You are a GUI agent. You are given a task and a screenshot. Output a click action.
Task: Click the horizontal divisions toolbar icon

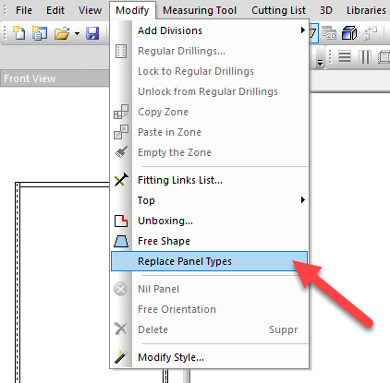345,56
